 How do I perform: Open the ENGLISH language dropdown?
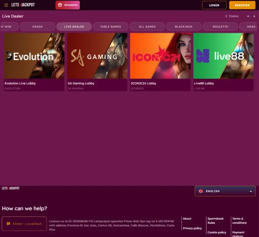(x=225, y=191)
